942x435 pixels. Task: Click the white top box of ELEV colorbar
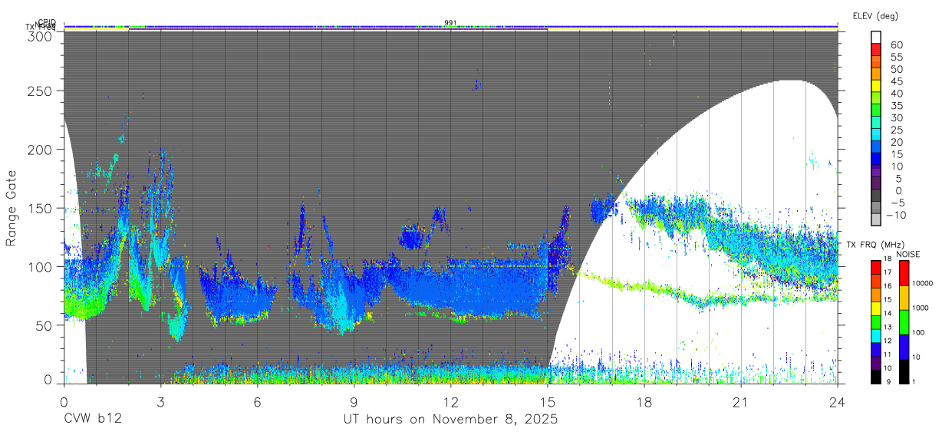pyautogui.click(x=876, y=38)
